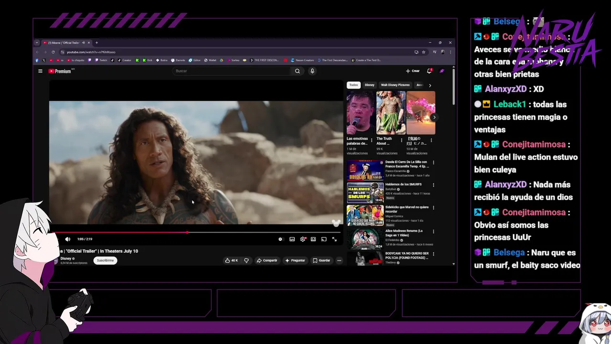611x344 pixels.
Task: Show next Shorts with carousel arrow
Action: (x=433, y=117)
